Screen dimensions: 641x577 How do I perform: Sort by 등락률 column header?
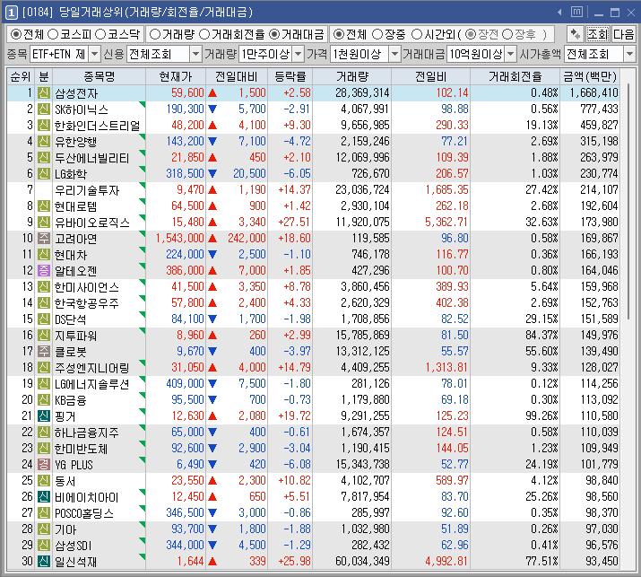(x=290, y=76)
